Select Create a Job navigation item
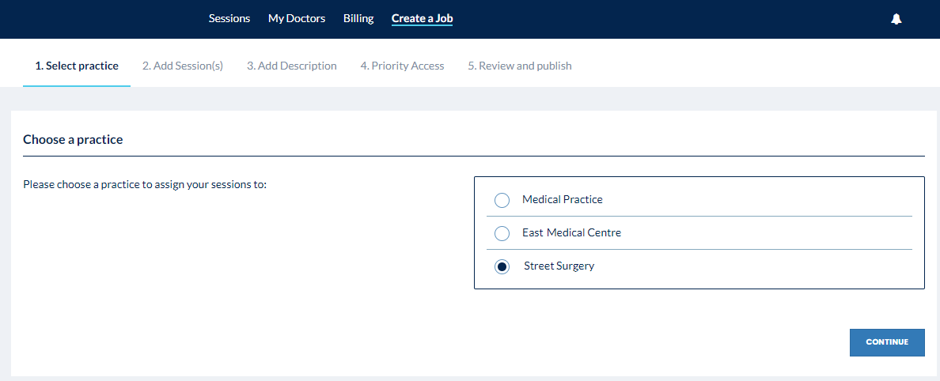The height and width of the screenshot is (381, 940). pyautogui.click(x=422, y=18)
